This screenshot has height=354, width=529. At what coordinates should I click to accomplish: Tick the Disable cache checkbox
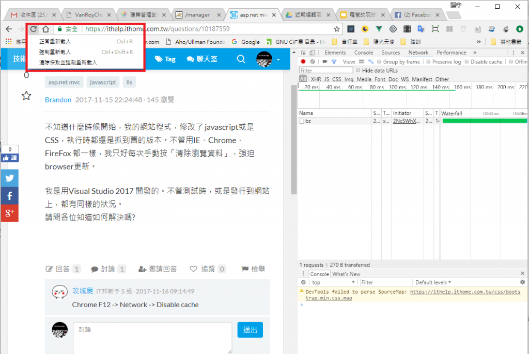[x=467, y=62]
